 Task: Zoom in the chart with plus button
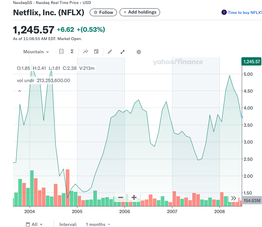(134, 198)
